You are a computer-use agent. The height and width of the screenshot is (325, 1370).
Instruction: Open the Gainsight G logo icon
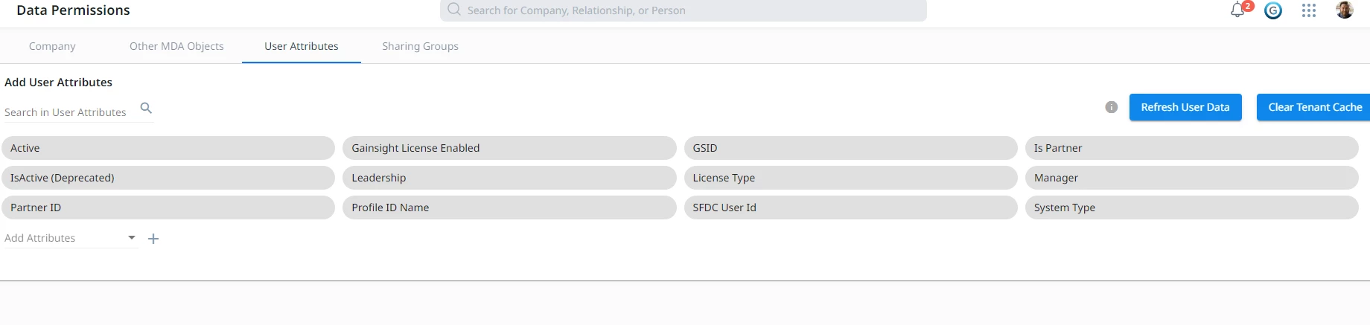click(1273, 10)
